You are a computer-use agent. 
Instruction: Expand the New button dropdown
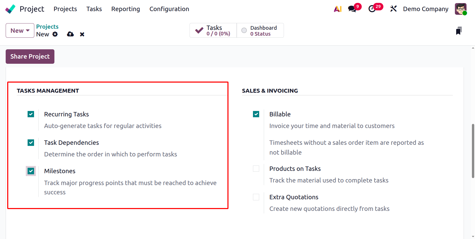click(x=20, y=30)
